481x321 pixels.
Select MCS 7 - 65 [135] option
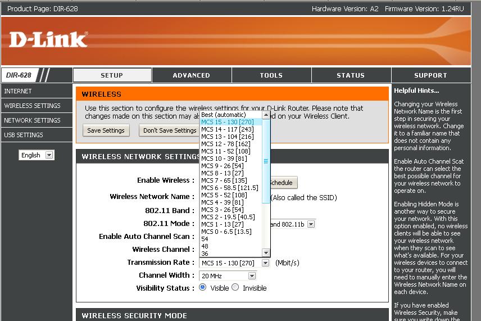tap(231, 180)
